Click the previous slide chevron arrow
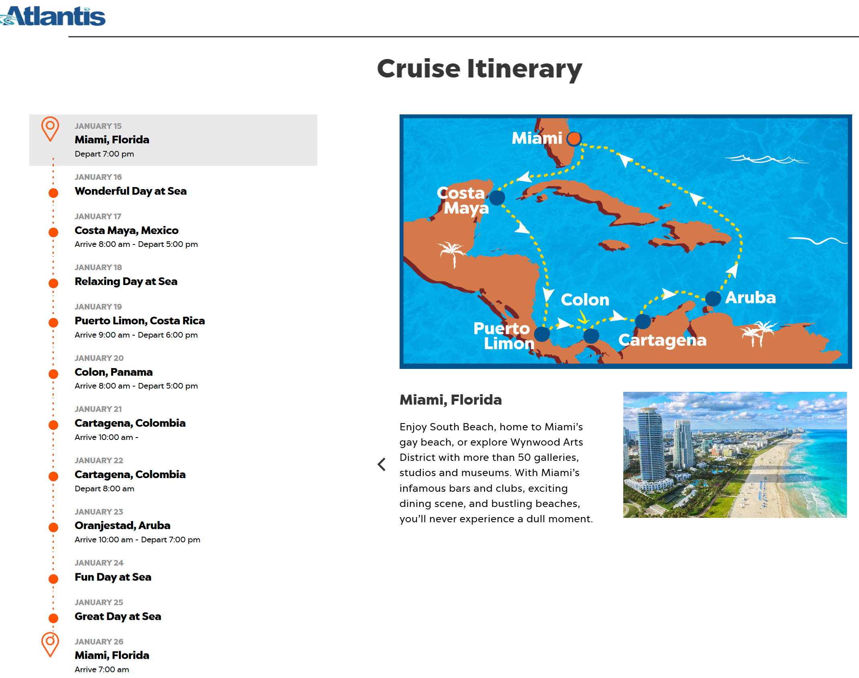 click(x=382, y=464)
